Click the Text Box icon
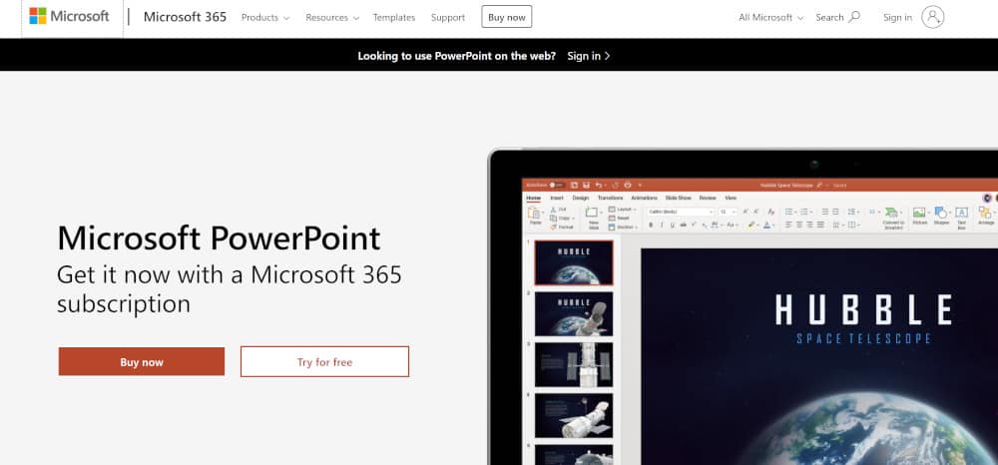Image resolution: width=998 pixels, height=465 pixels. (962, 213)
